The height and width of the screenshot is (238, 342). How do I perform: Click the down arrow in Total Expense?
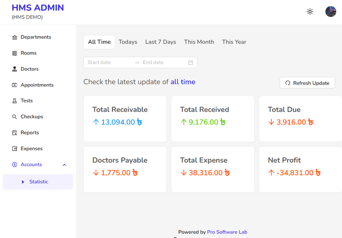click(x=184, y=173)
